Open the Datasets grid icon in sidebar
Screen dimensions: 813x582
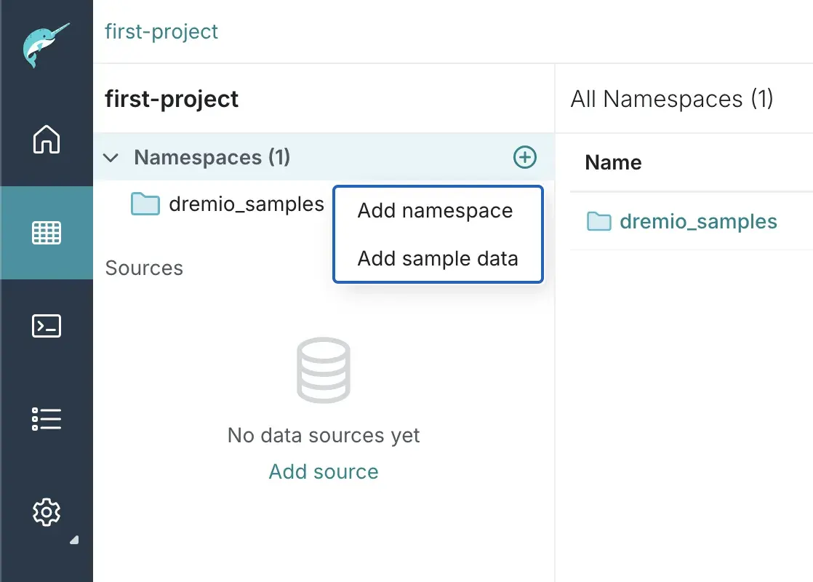[x=47, y=233]
